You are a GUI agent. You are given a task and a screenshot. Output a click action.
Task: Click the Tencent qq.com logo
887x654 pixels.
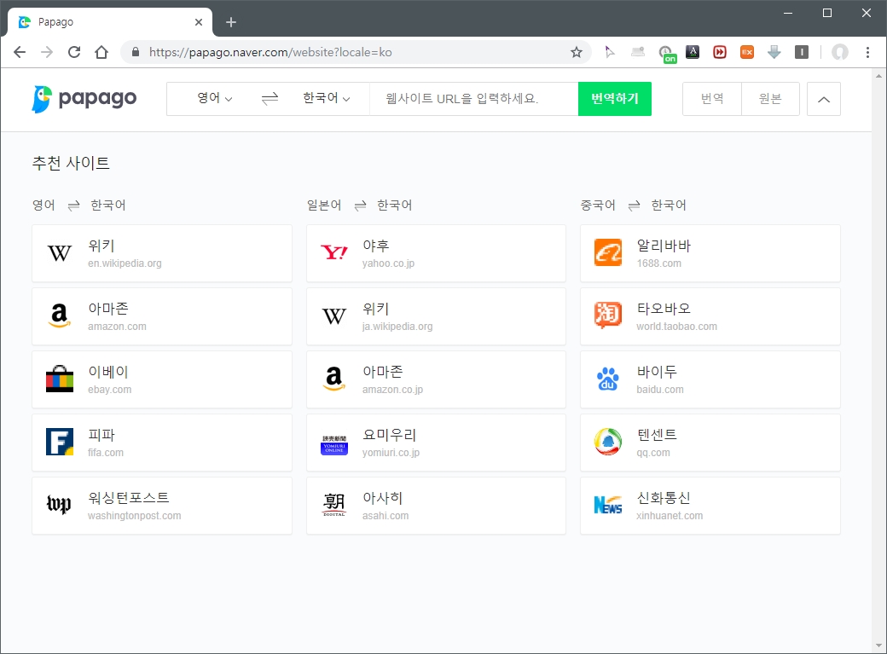click(608, 442)
